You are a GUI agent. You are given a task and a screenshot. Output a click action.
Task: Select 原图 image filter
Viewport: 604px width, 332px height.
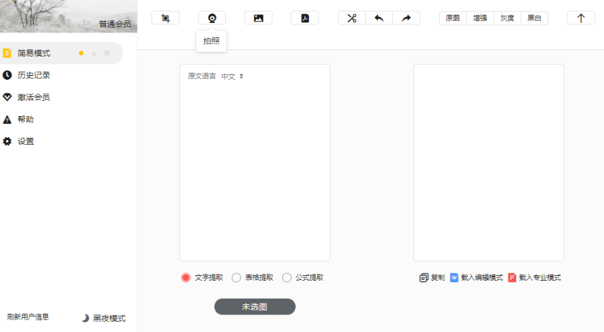point(452,18)
